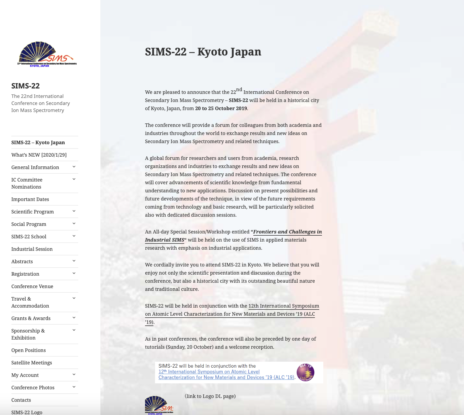Open What's NEW [2020/1/29] page

point(39,155)
